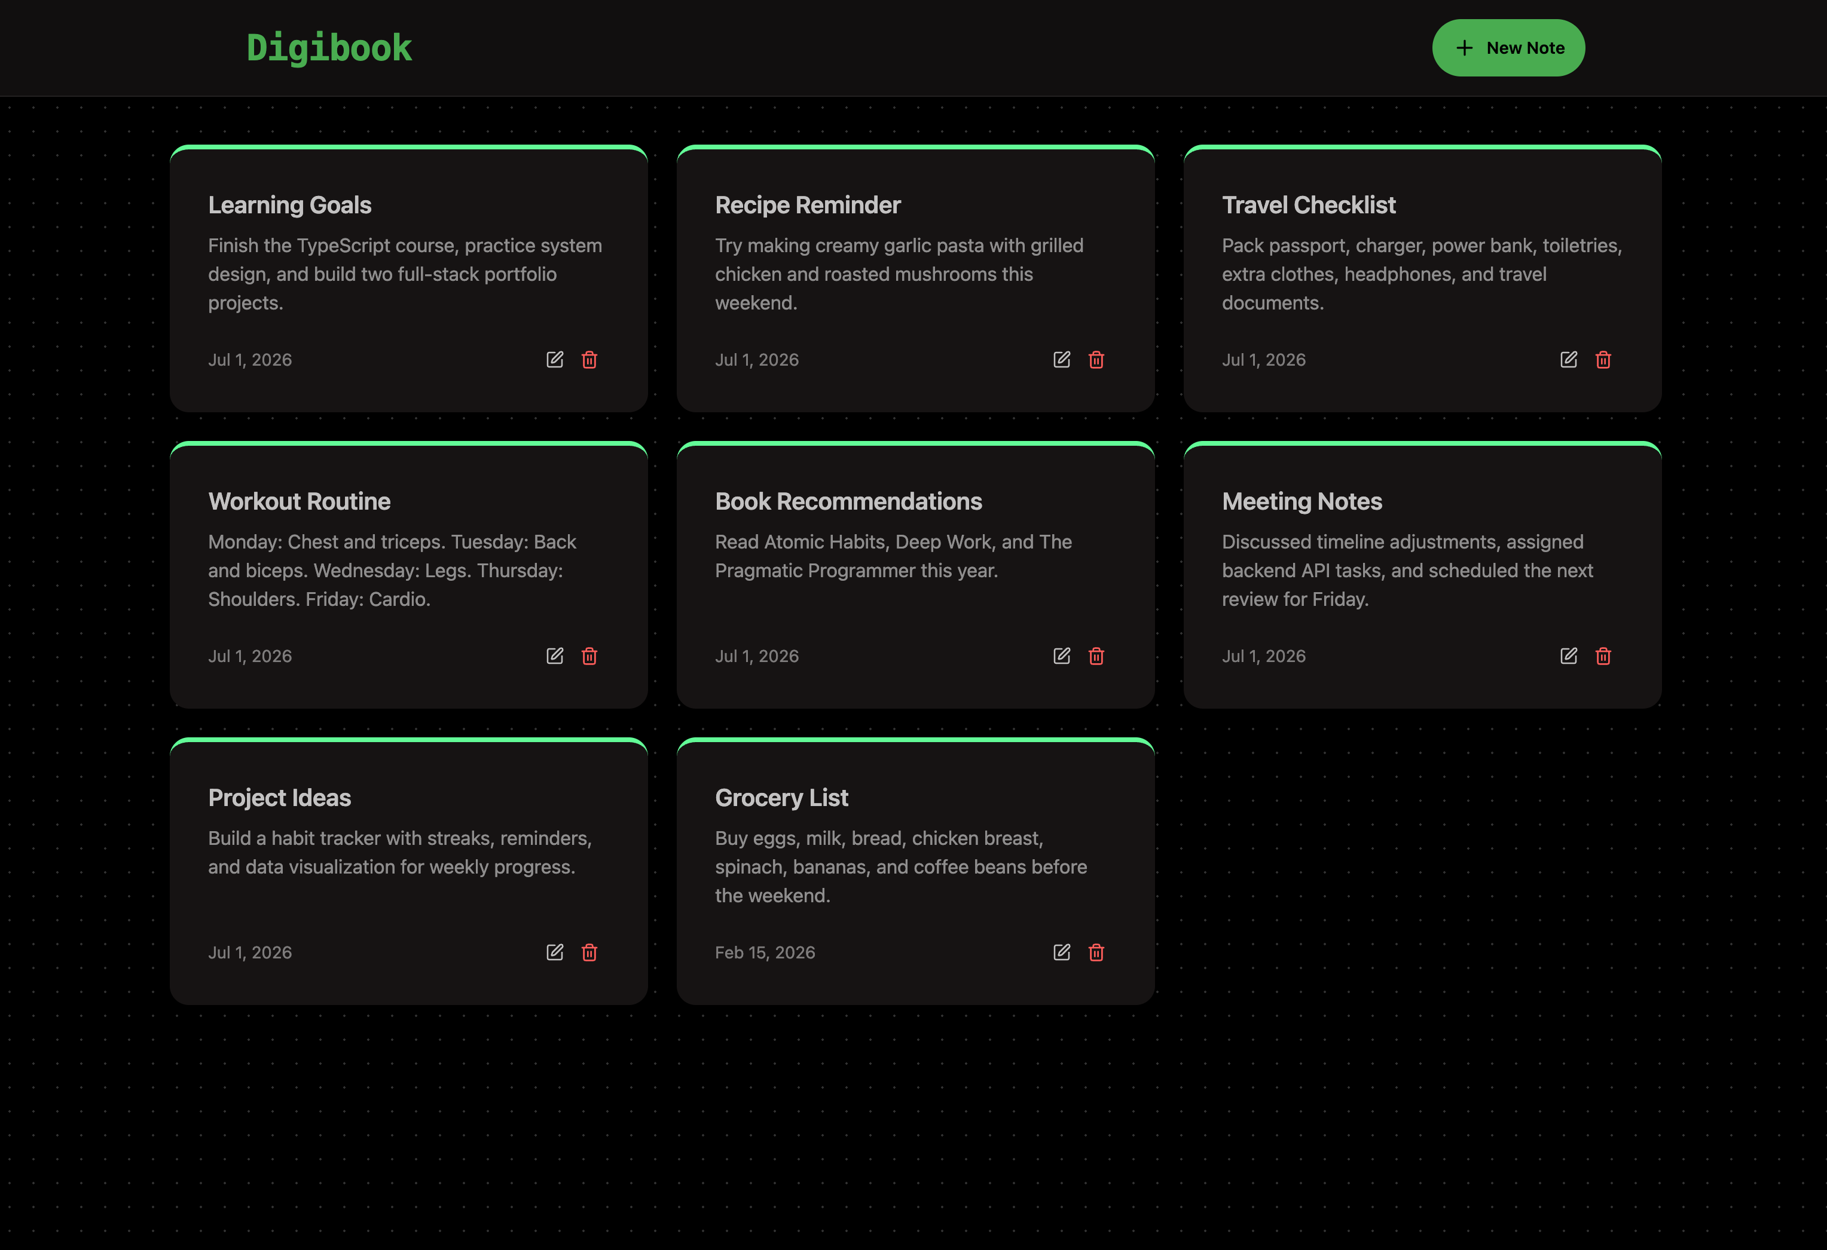
Task: Edit the Project Ideas note
Action: pos(555,952)
